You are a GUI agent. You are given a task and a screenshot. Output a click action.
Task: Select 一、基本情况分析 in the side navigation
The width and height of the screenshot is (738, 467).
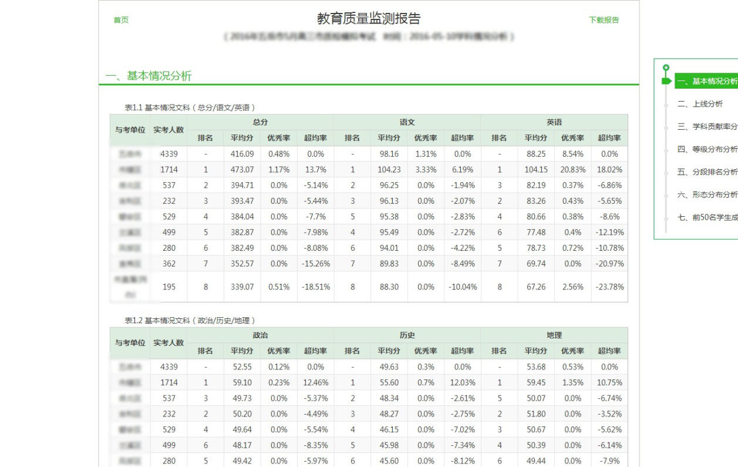coord(706,81)
